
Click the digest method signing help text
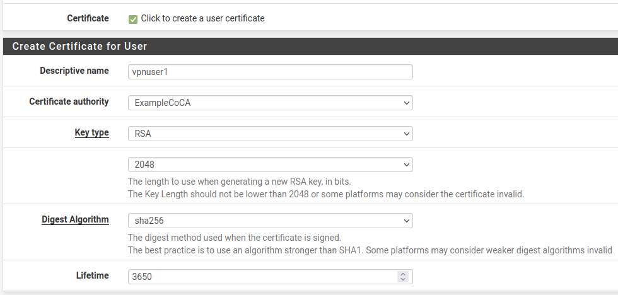coord(234,238)
